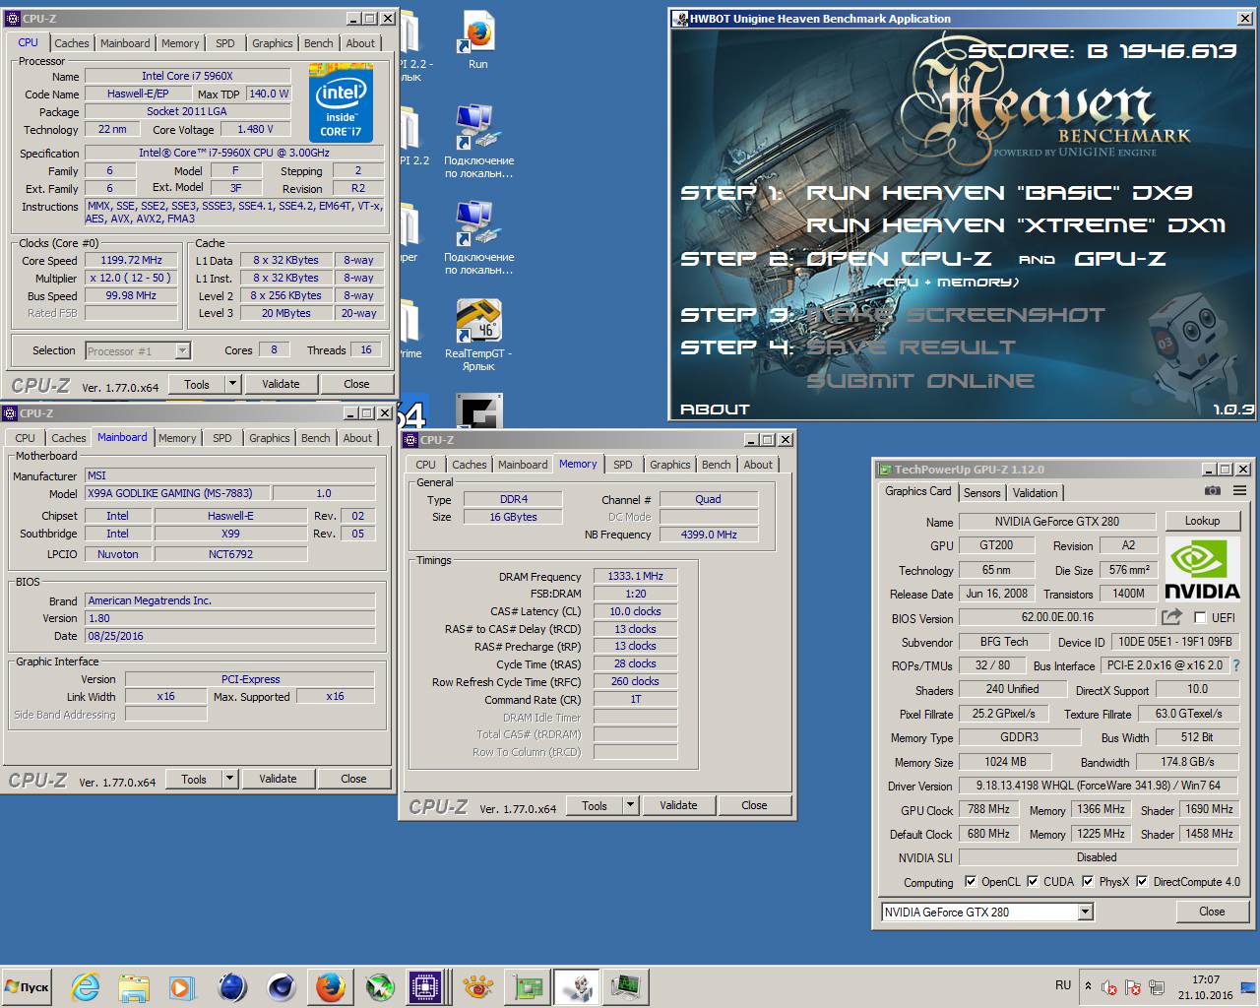This screenshot has height=1008, width=1260.
Task: Click the RU language indicator
Action: [1063, 984]
